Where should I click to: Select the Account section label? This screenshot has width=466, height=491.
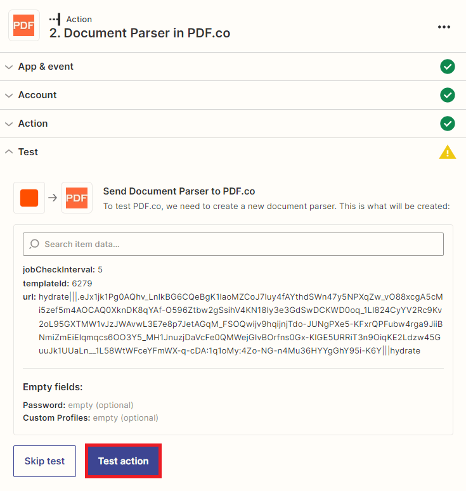point(37,95)
